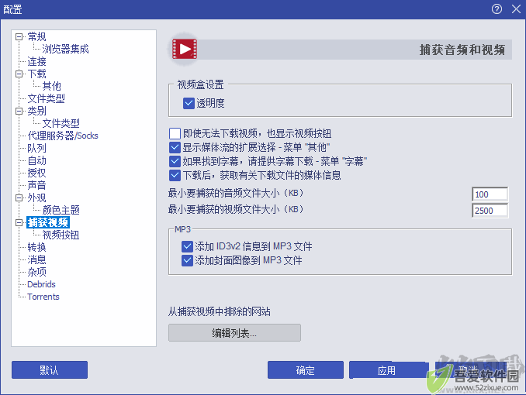Select highlighted 捕获视频 tree item
Viewport: 526px width, 395px height.
click(x=48, y=222)
